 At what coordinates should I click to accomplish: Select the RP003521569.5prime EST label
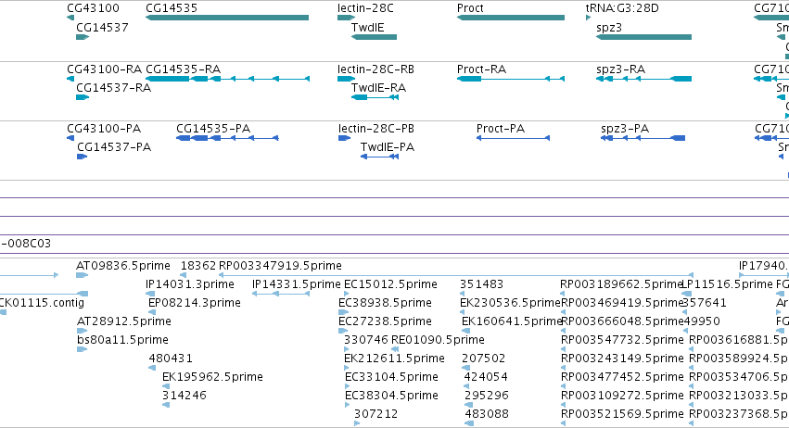click(x=622, y=413)
